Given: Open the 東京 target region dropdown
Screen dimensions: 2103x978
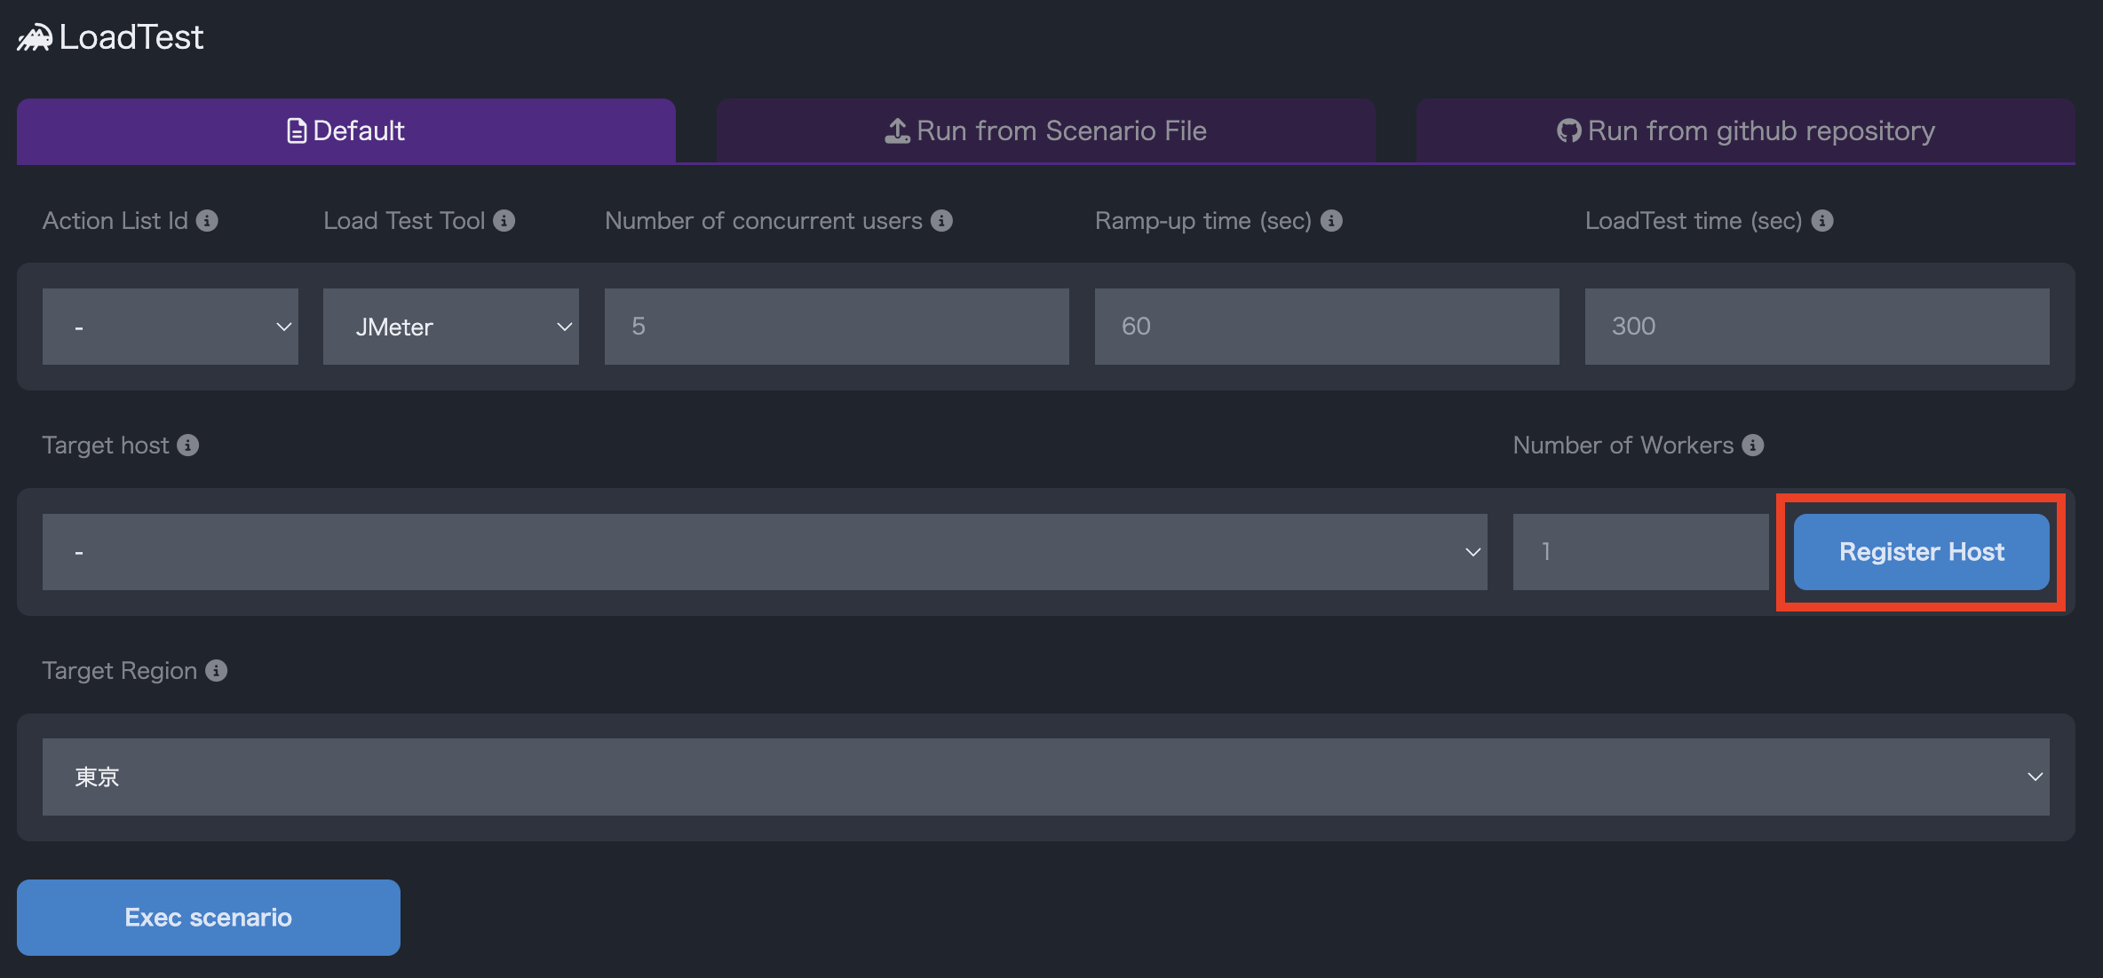Looking at the screenshot, I should click(1045, 777).
